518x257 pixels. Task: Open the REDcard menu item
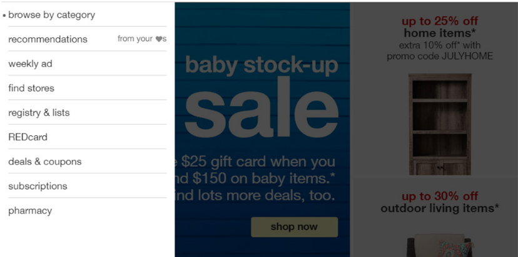pyautogui.click(x=28, y=137)
